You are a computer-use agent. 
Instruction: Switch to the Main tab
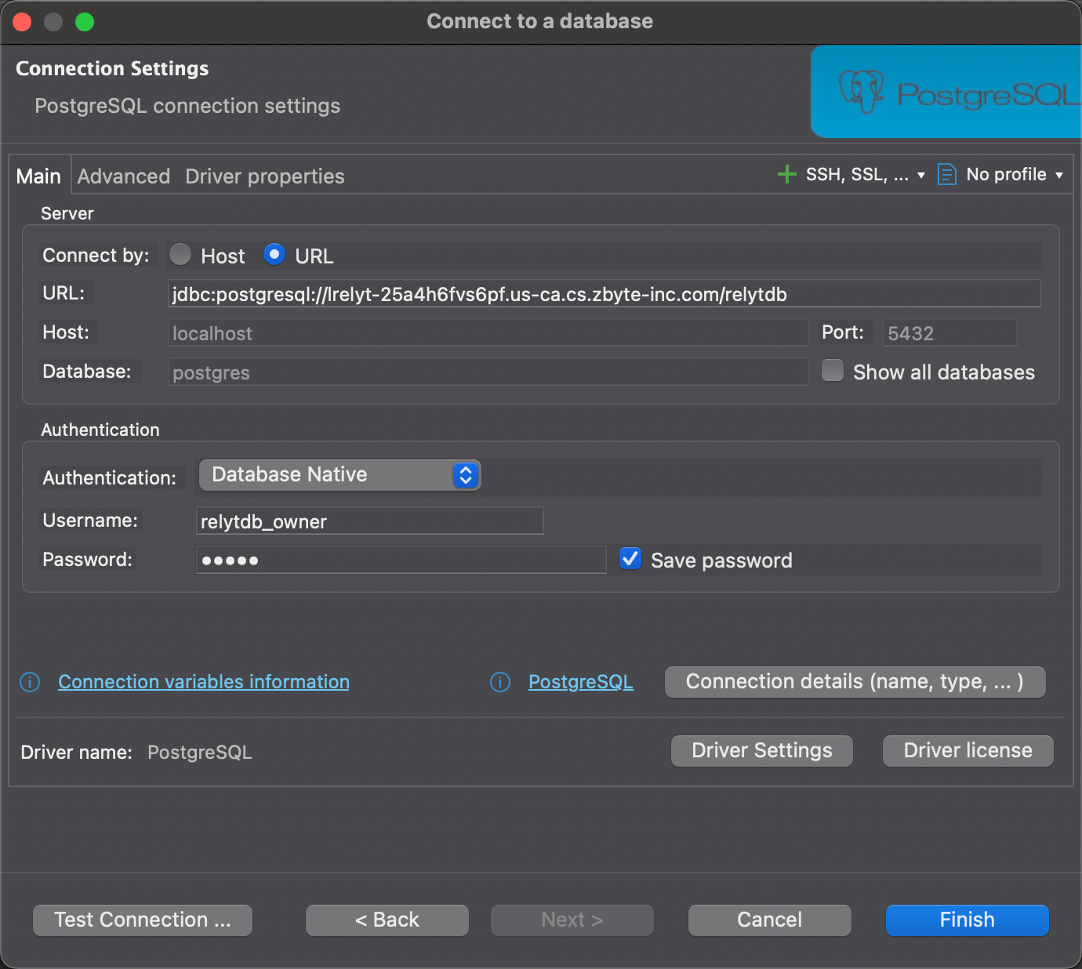(x=38, y=176)
